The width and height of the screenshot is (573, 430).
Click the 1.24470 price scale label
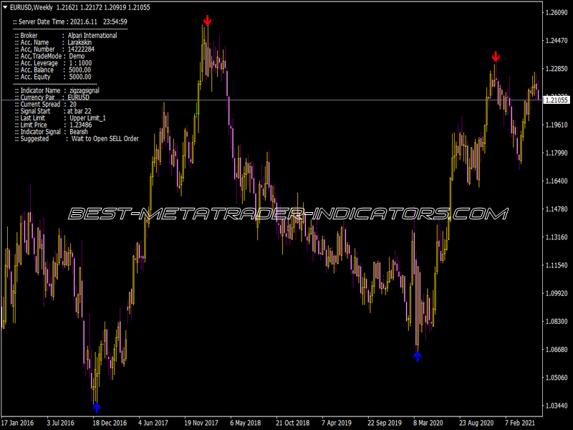pyautogui.click(x=557, y=41)
